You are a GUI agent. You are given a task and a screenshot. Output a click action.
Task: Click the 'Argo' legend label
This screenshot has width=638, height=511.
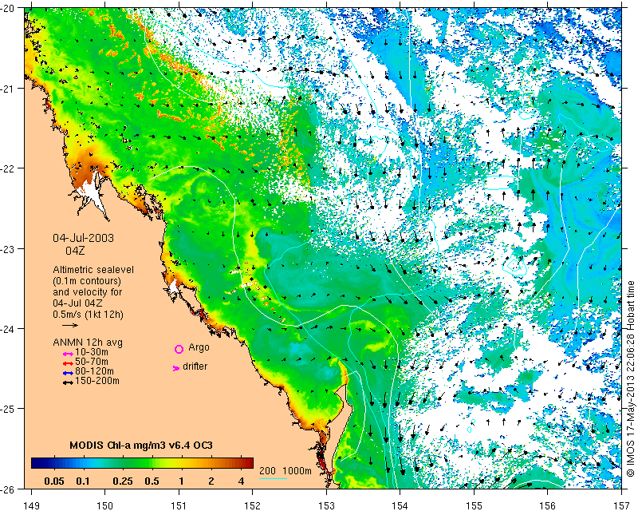(199, 347)
